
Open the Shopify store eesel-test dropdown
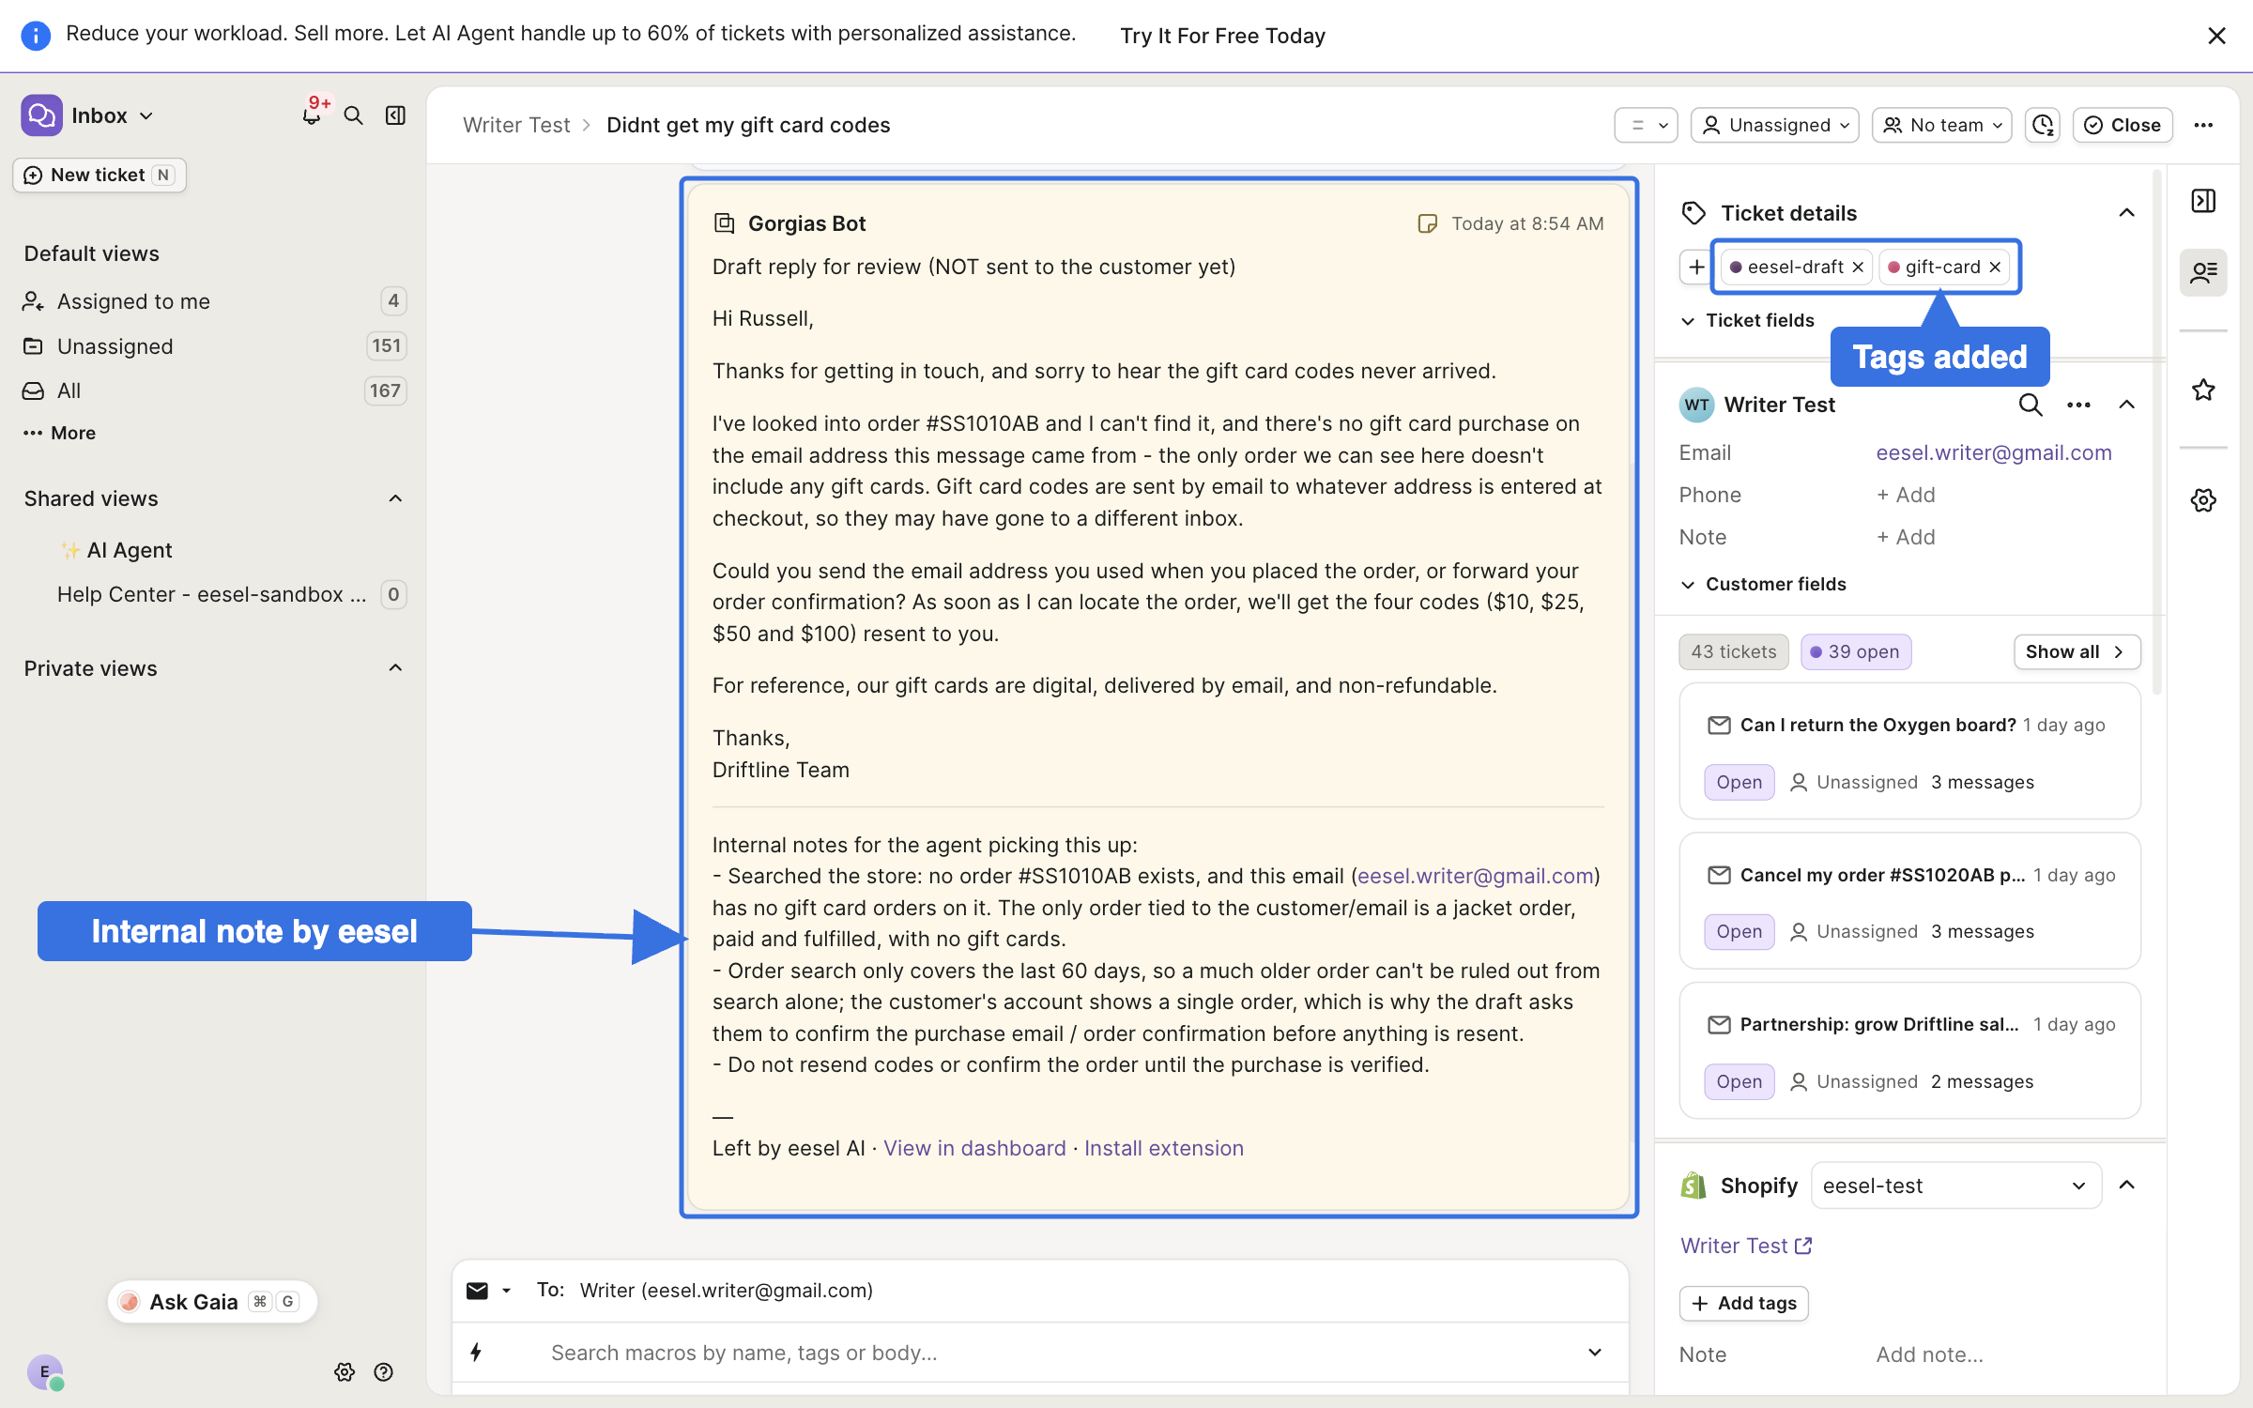tap(1955, 1186)
